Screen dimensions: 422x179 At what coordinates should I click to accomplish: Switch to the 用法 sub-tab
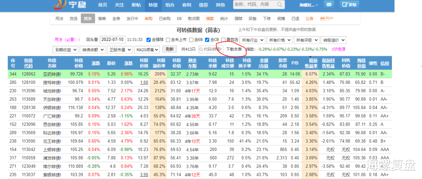(59, 19)
